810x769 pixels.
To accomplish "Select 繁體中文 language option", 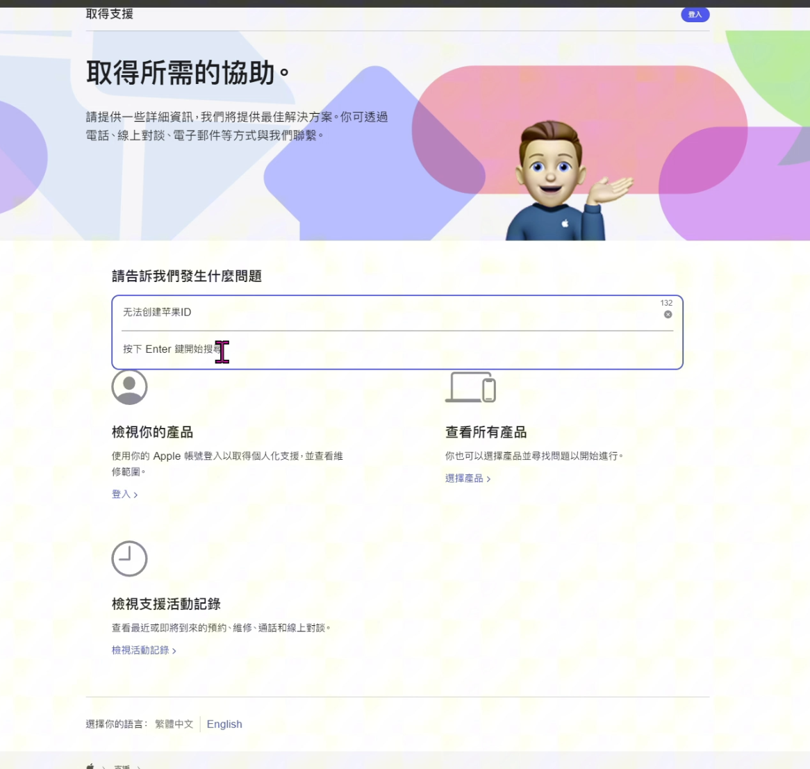I will [174, 724].
